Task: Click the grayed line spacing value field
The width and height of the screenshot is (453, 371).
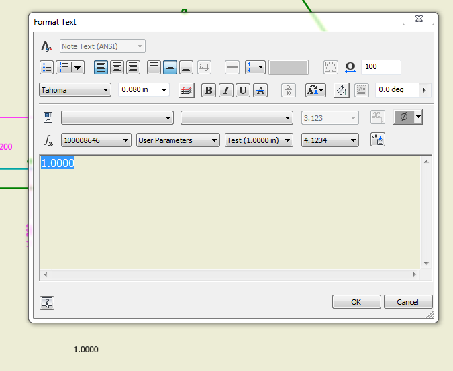Action: (289, 68)
